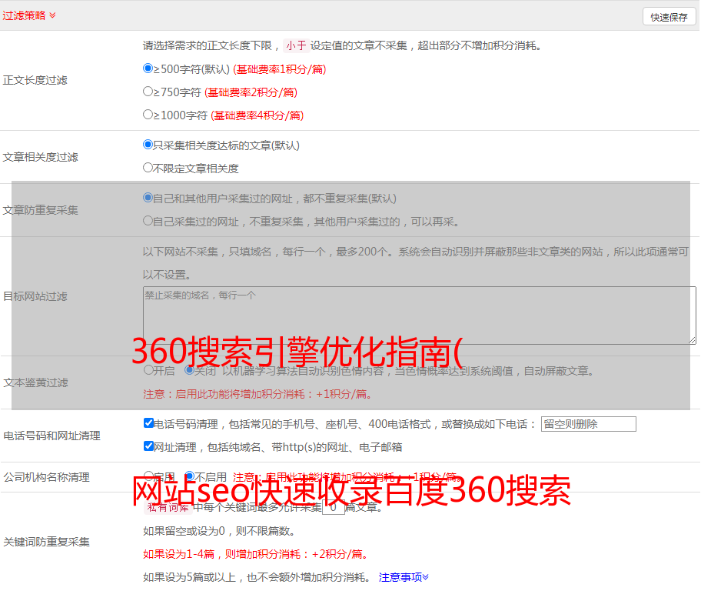The width and height of the screenshot is (701, 591).
Task: Click the text 如果留空或设为0，则不限篇数。
Action: 220,531
